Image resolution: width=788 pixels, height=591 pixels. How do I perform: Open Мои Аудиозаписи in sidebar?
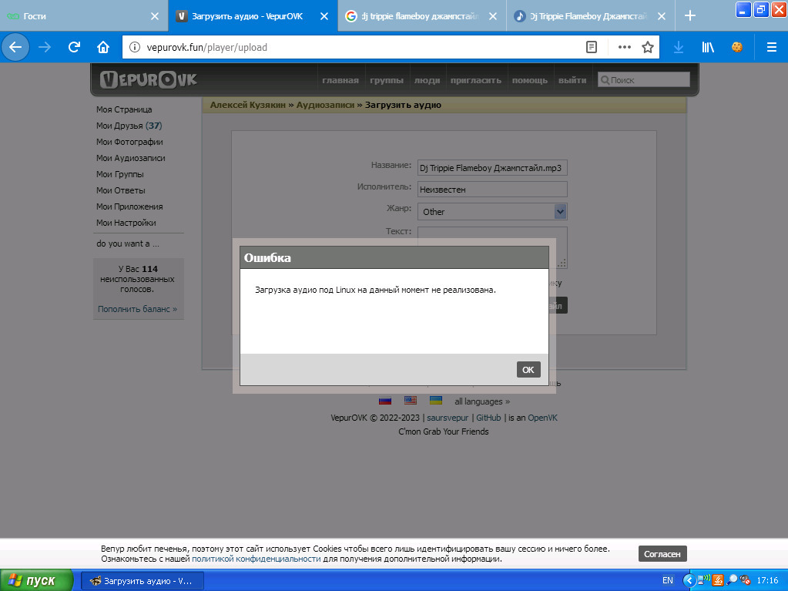tap(131, 158)
